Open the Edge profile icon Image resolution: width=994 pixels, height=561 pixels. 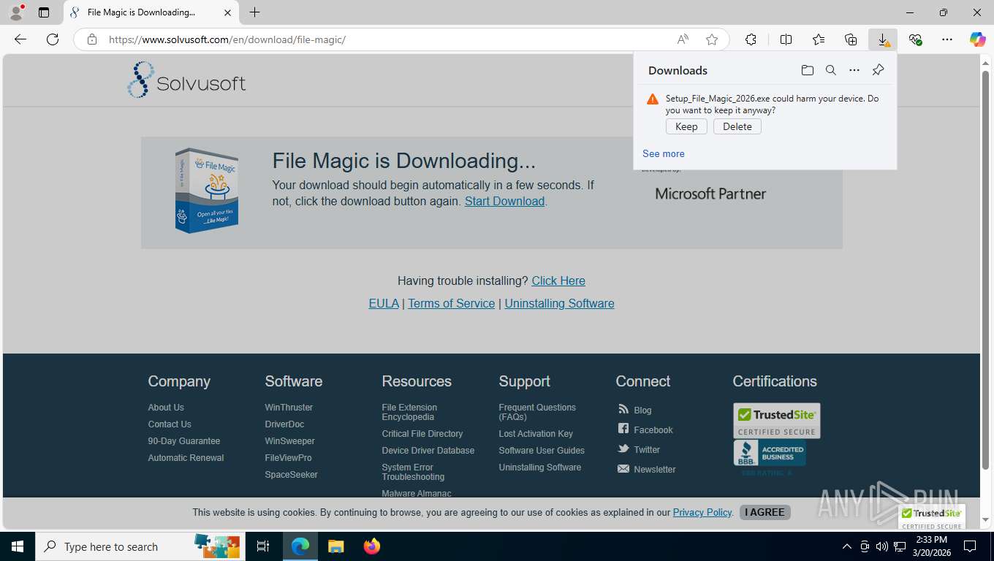point(16,12)
